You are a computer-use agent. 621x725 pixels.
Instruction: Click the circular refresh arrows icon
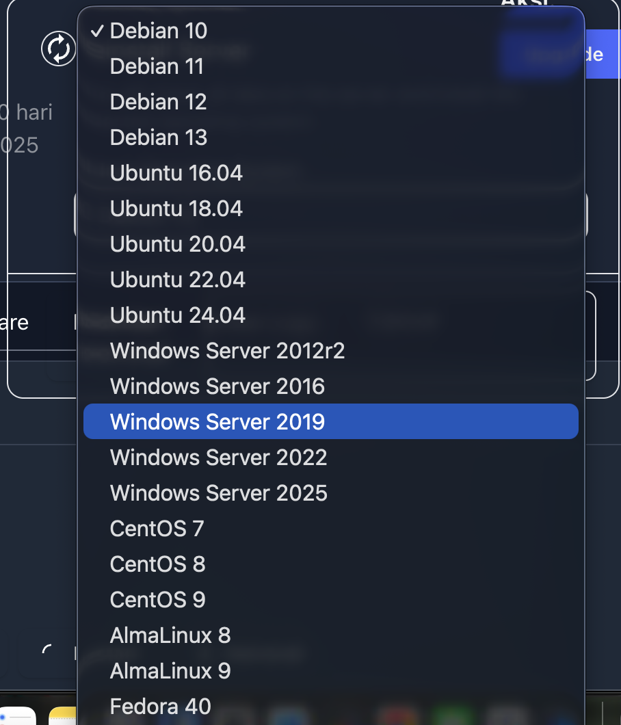tap(59, 49)
